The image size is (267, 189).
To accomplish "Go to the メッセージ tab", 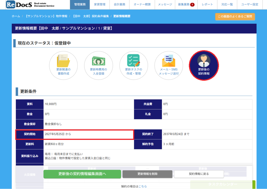I will pyautogui.click(x=165, y=5).
